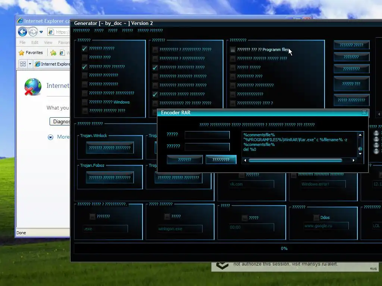
Task: Tick the checkbox above the .exe field
Action: 93,216
